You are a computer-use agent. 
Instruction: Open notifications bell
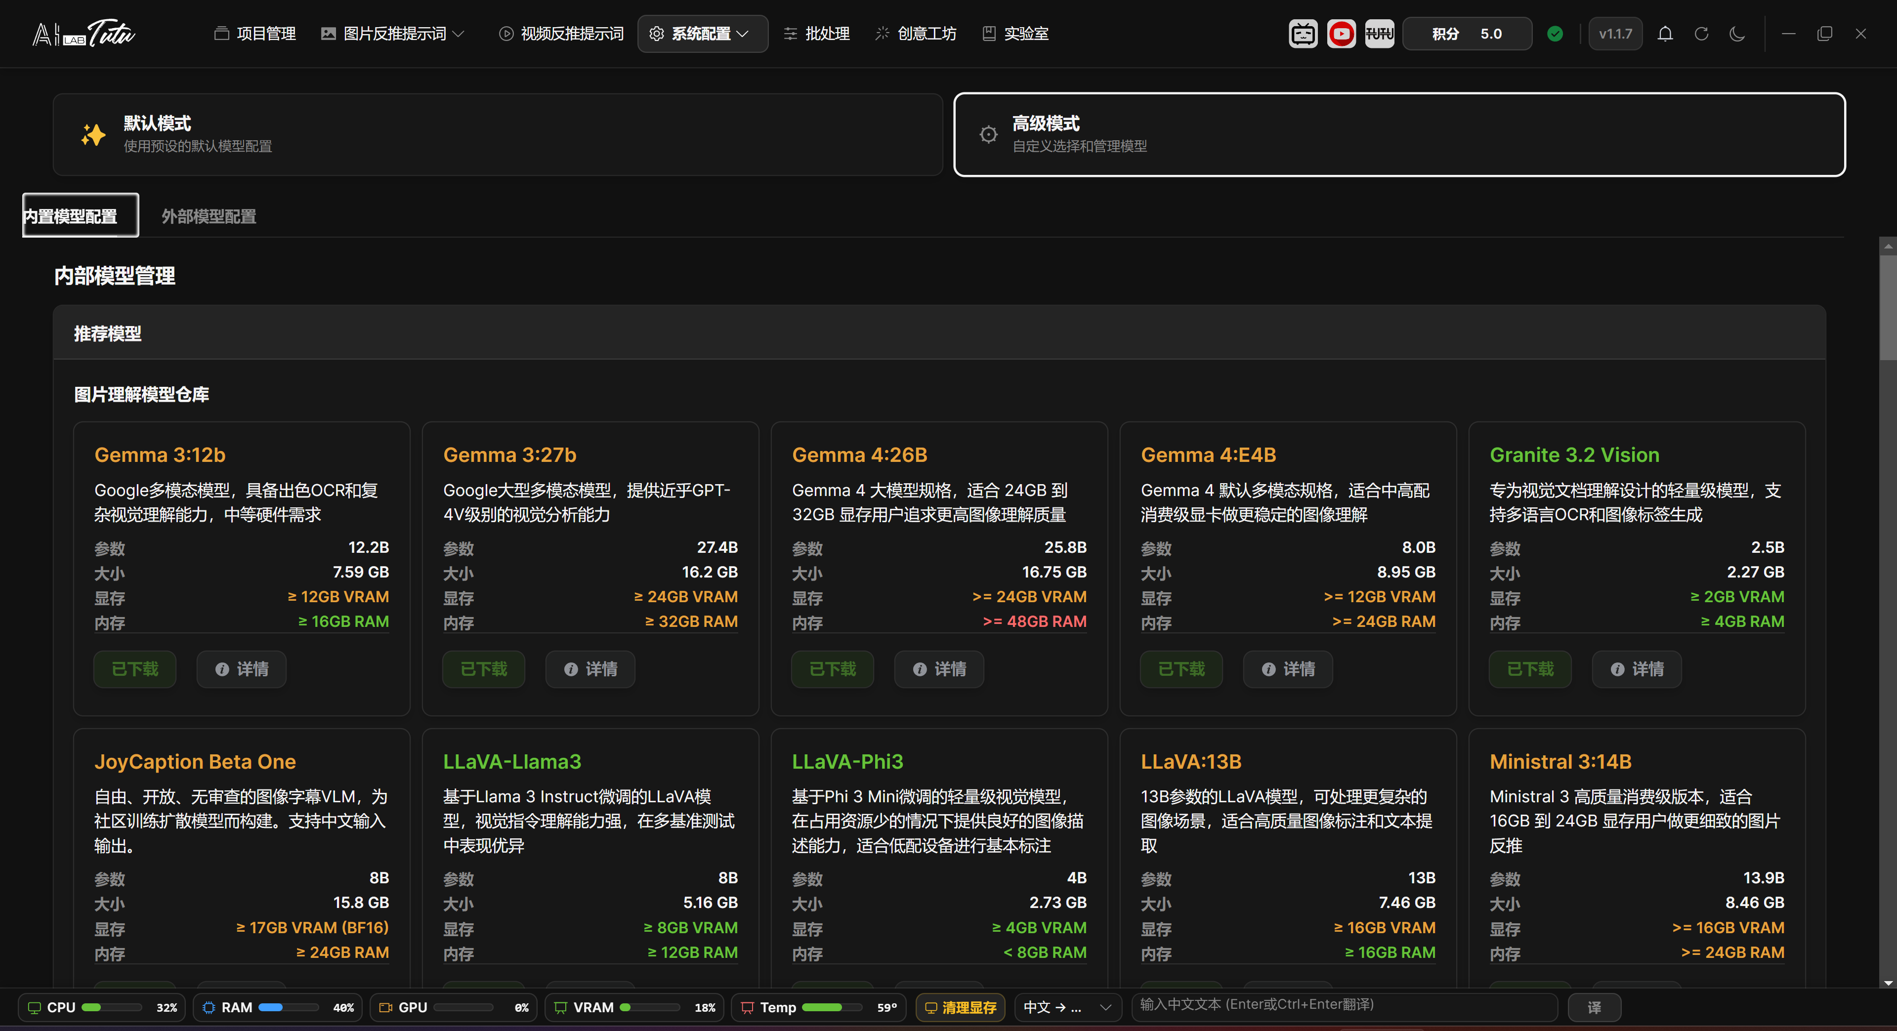point(1665,34)
